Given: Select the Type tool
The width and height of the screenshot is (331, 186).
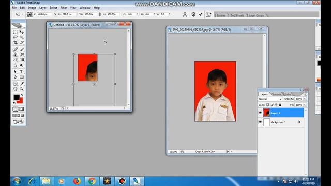Looking at the screenshot, I should (22, 72).
